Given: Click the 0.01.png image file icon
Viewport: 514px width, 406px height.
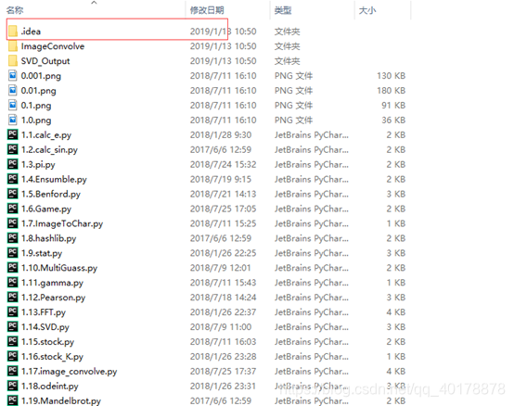Looking at the screenshot, I should (12, 90).
